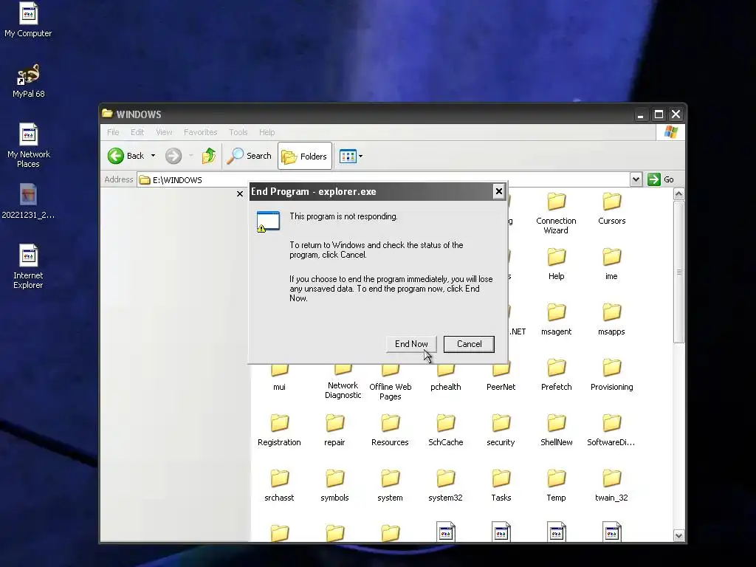
Task: Click the Forward arrow button
Action: [173, 156]
